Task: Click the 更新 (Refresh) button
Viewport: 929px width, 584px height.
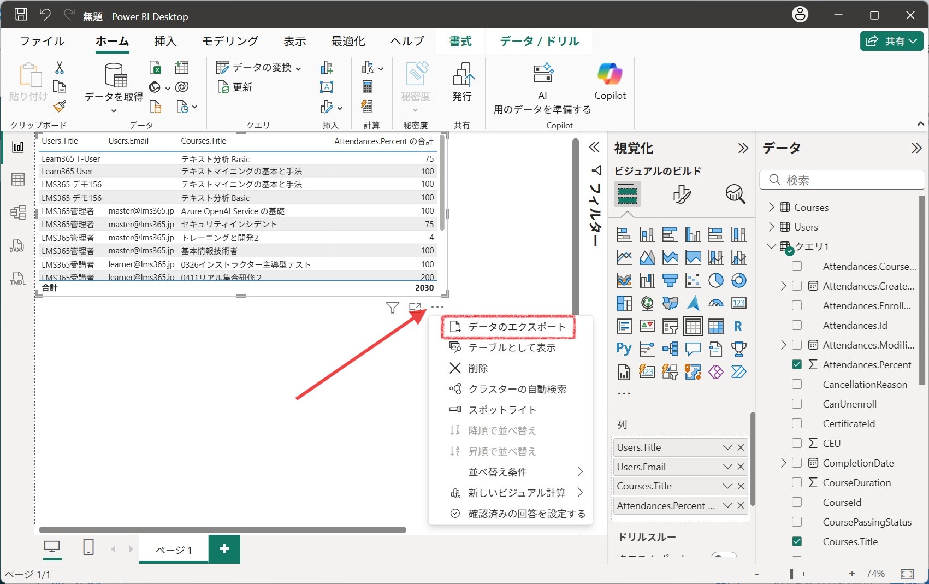Action: (234, 87)
